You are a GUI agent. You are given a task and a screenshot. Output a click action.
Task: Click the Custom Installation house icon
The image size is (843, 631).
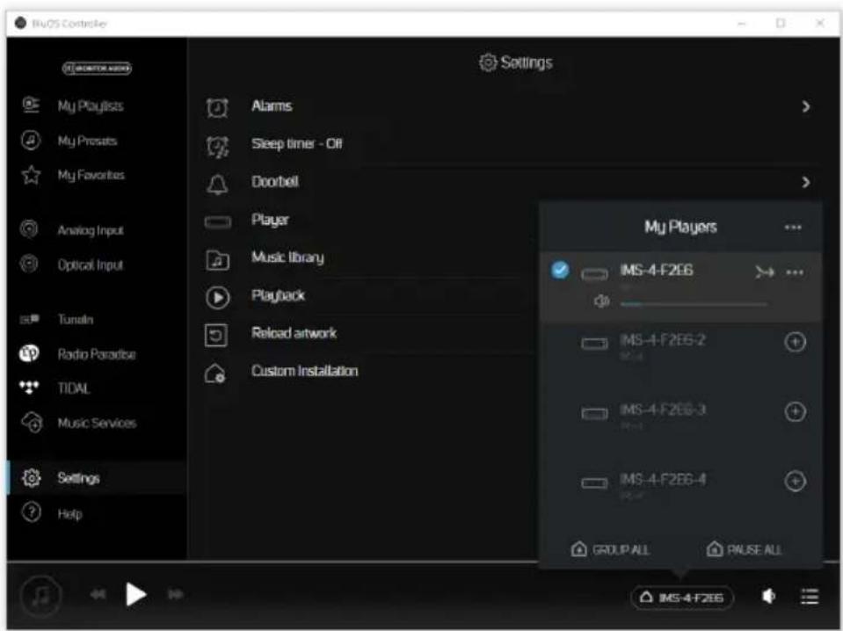pos(215,374)
